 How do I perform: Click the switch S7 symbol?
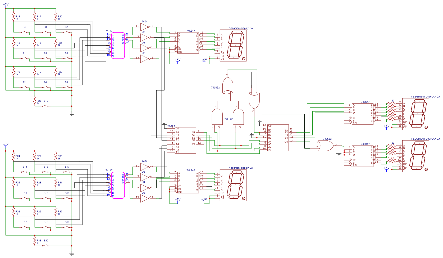click(x=66, y=32)
